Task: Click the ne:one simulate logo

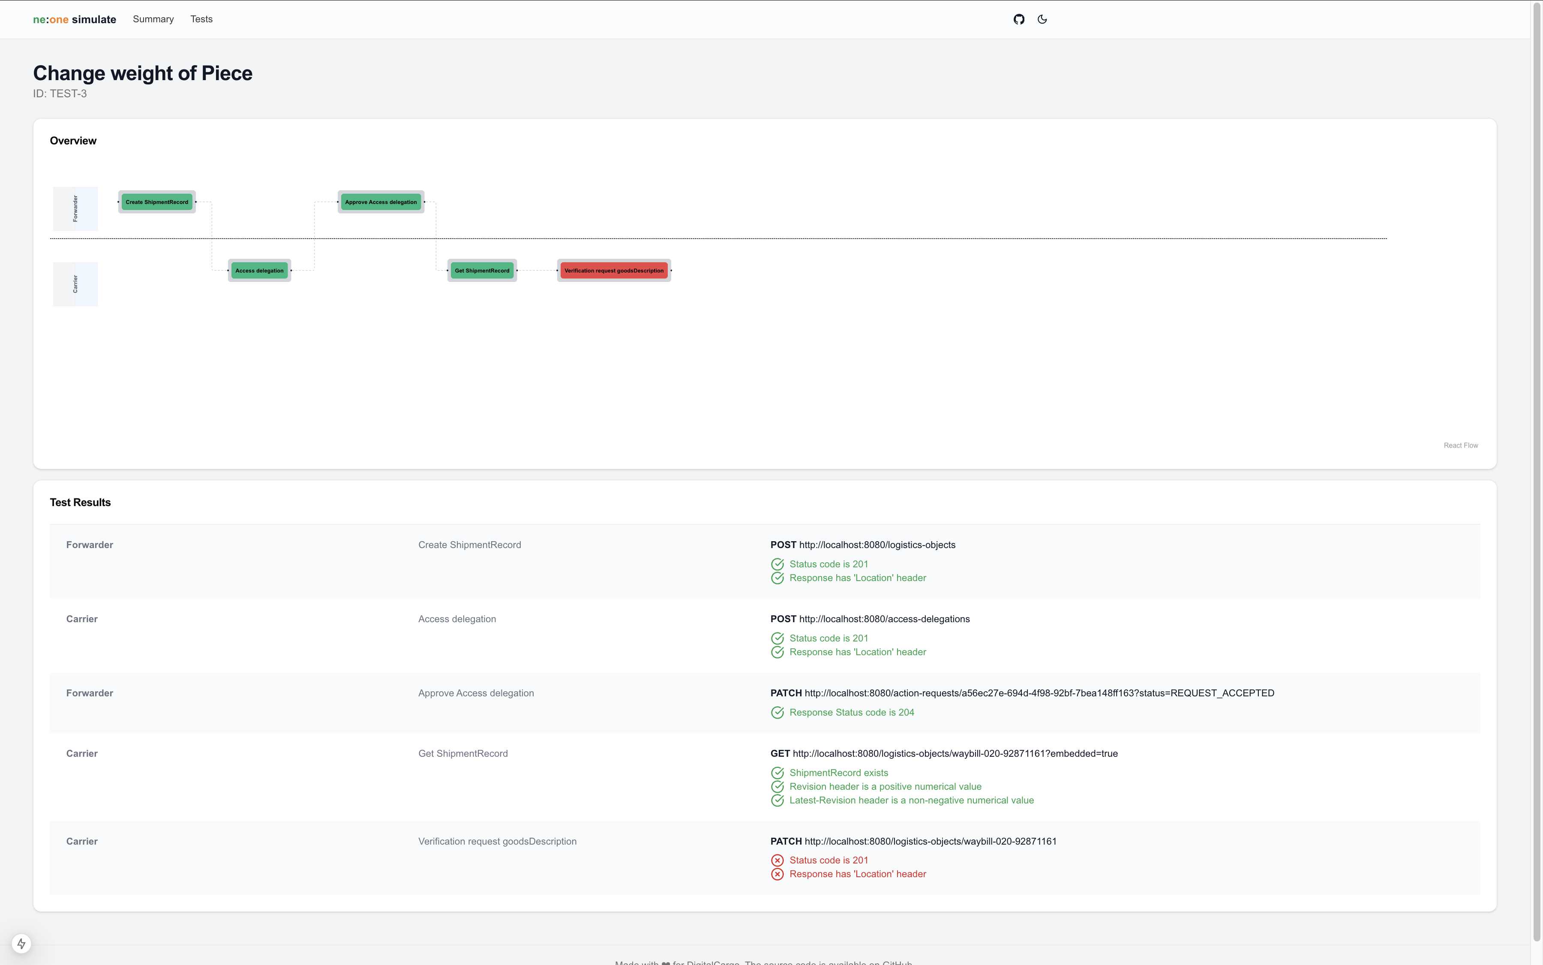Action: coord(75,20)
